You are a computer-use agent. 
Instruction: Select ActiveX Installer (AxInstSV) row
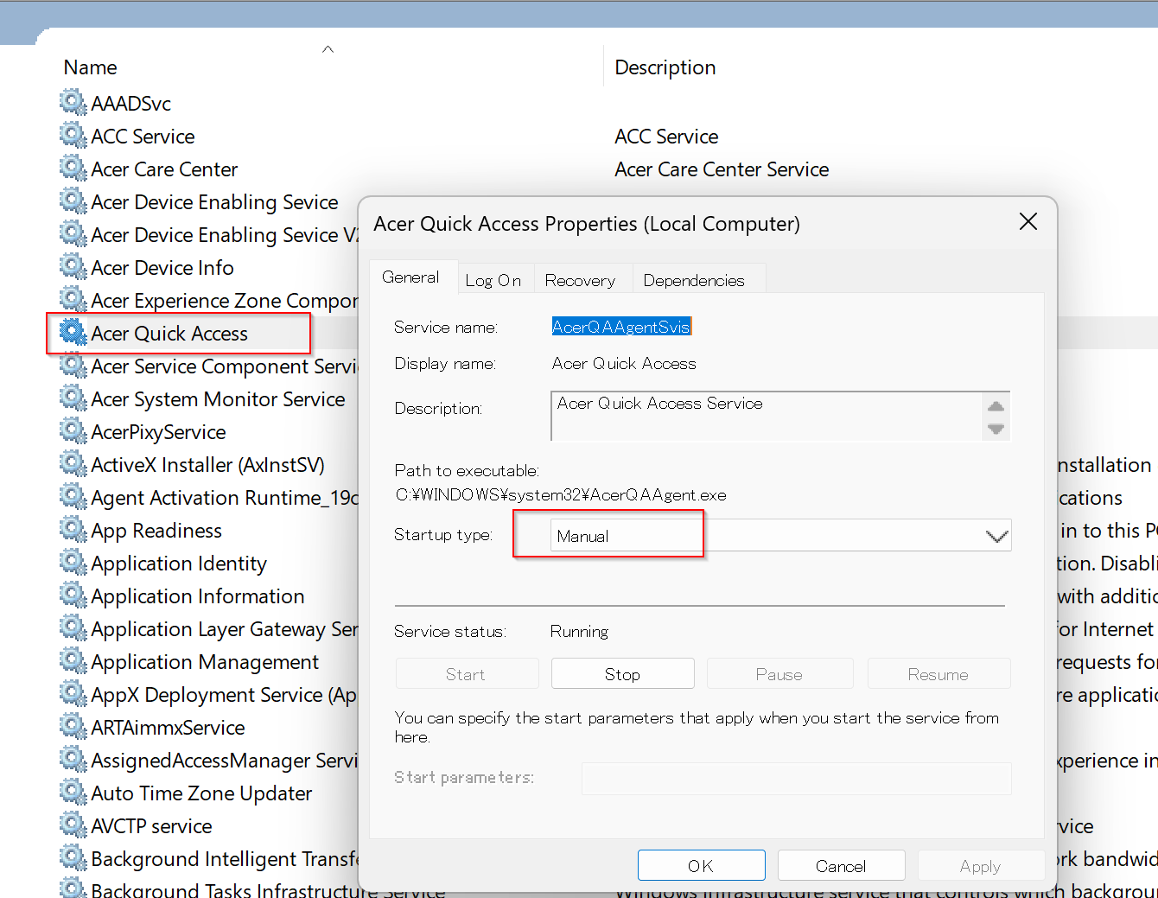point(207,465)
